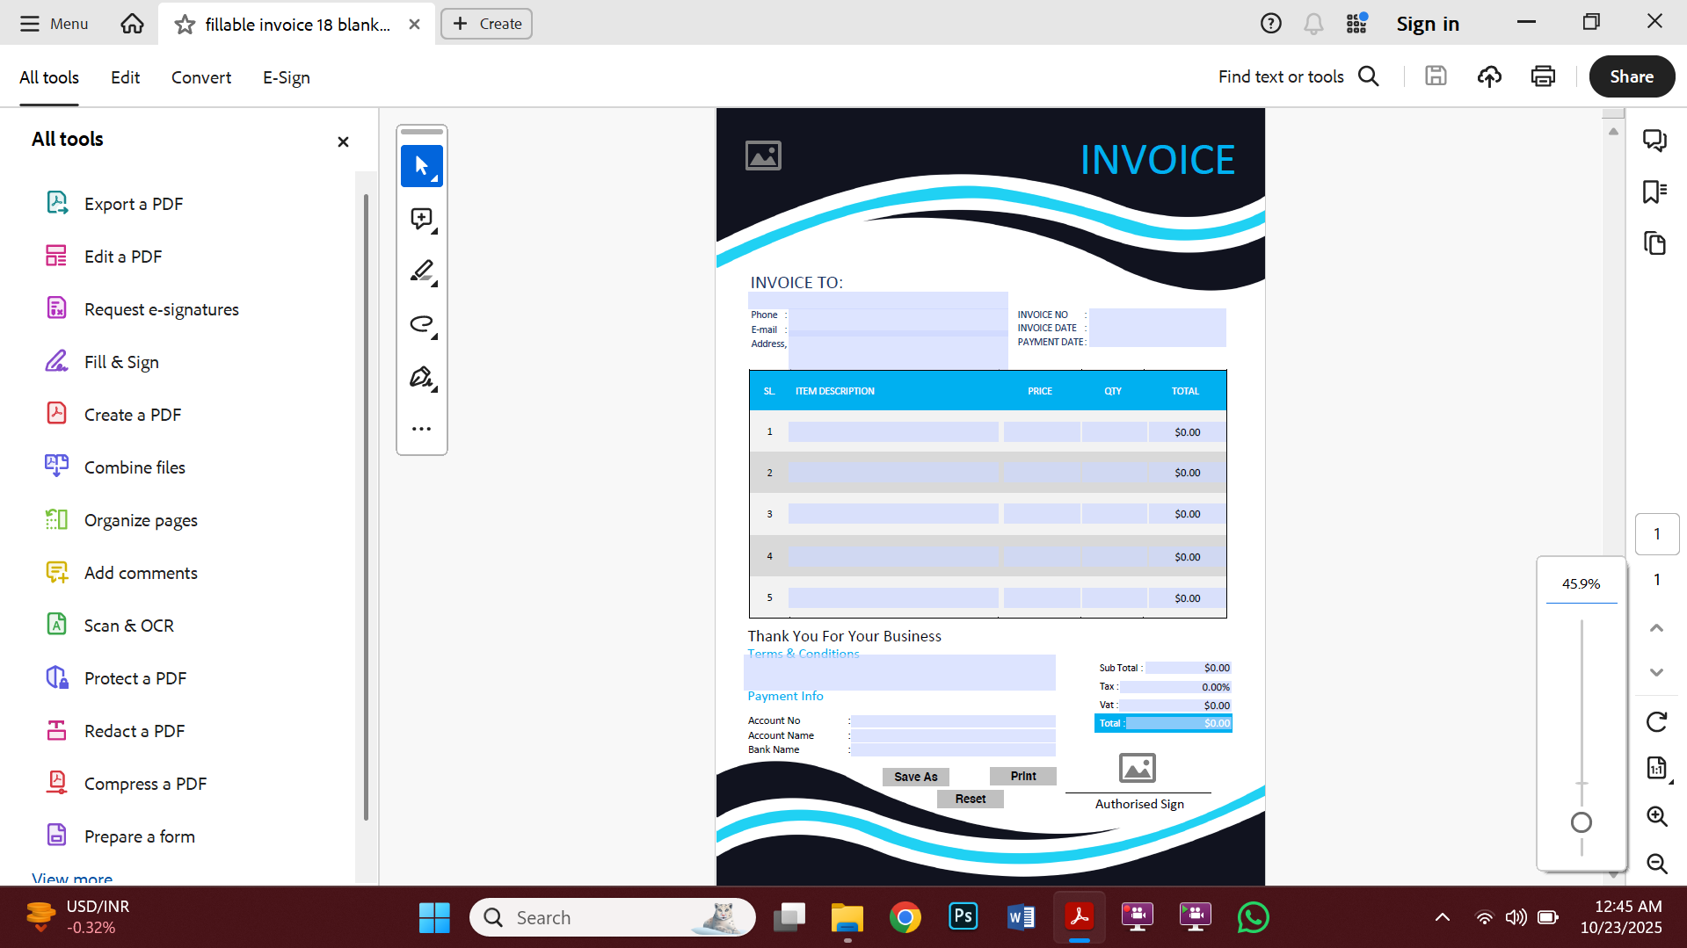Switch to the E-Sign tab

(285, 77)
